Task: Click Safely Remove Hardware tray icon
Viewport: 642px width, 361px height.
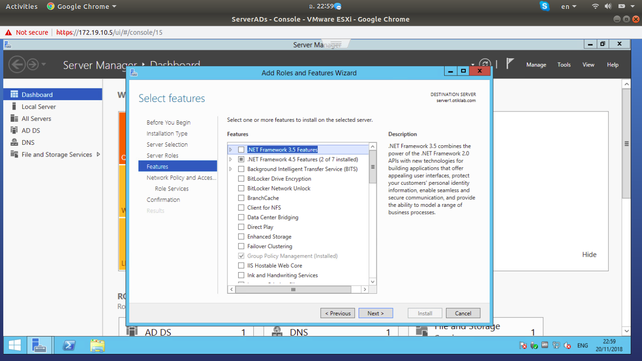Action: [534, 345]
